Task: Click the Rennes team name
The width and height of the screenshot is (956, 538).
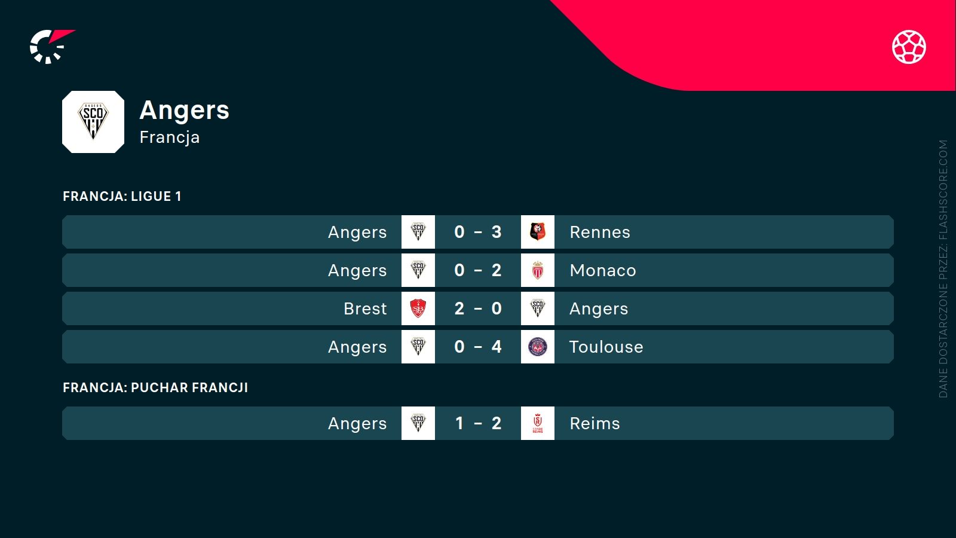Action: pos(600,232)
